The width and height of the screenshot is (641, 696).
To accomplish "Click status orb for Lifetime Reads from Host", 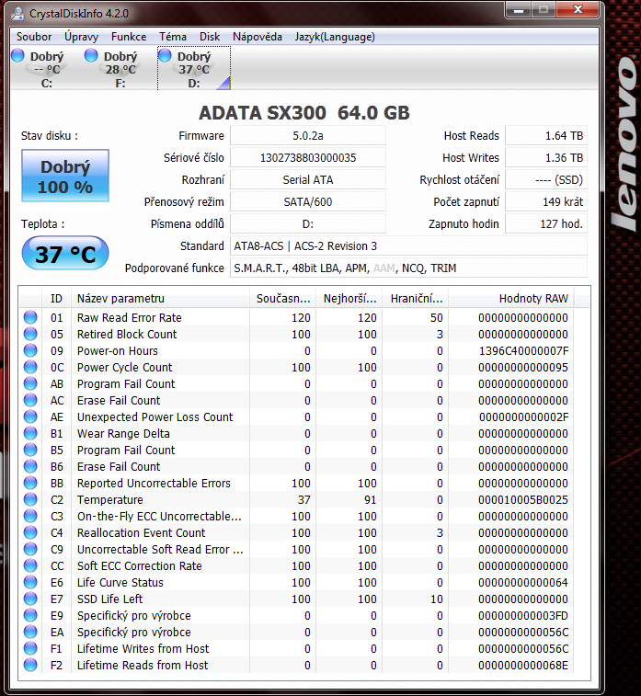I will pos(30,666).
